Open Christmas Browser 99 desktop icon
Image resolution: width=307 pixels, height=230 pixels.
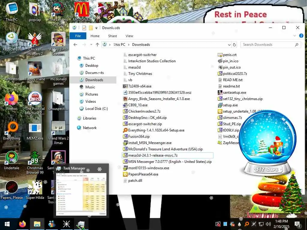[35, 162]
